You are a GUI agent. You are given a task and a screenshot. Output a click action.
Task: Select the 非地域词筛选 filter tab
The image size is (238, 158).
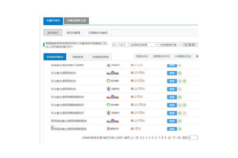click(x=100, y=57)
